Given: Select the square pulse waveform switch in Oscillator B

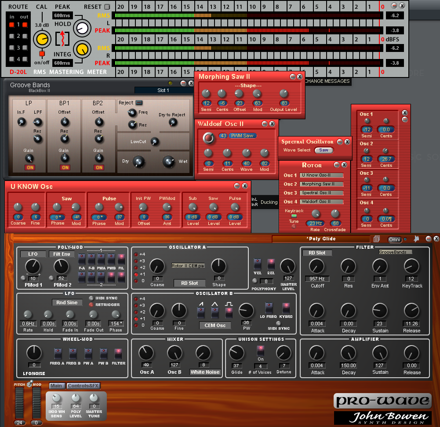Looking at the screenshot, I should point(229,313).
